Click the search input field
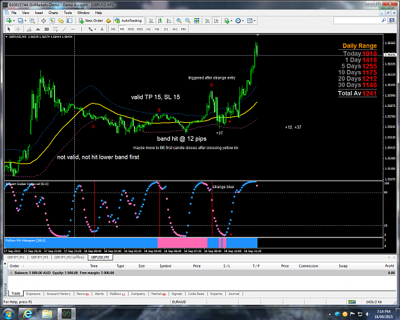 357,20
